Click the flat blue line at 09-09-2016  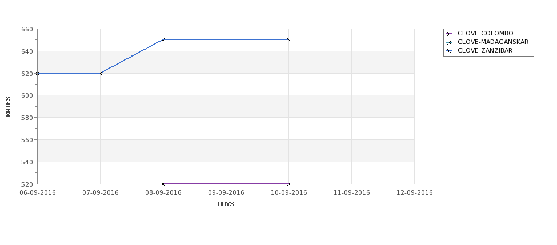pos(226,39)
